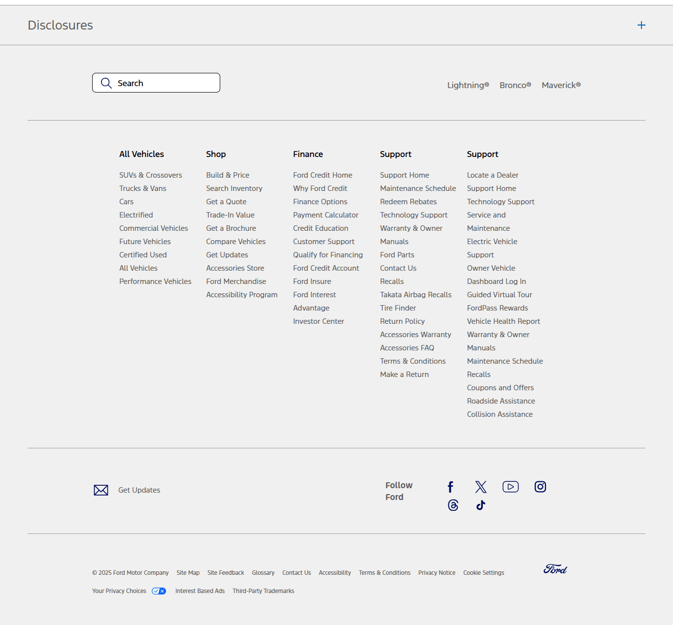Image resolution: width=673 pixels, height=625 pixels.
Task: Open the Bronco® quick link
Action: (515, 85)
